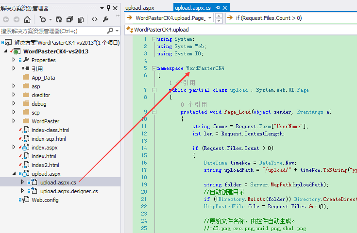
Task: Click the View Code angle-brackets icon
Action: [x=95, y=19]
